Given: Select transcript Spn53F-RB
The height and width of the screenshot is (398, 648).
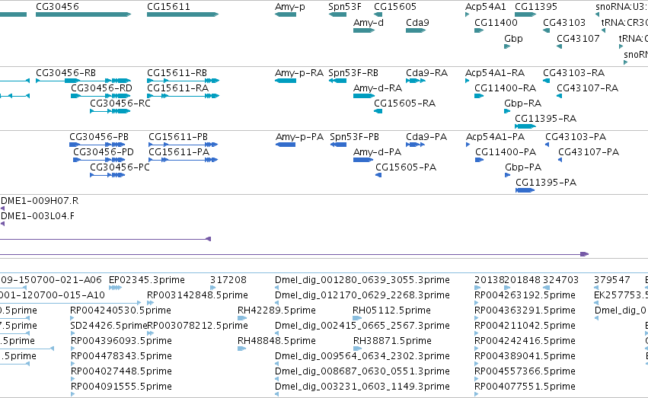Looking at the screenshot, I should (x=353, y=73).
